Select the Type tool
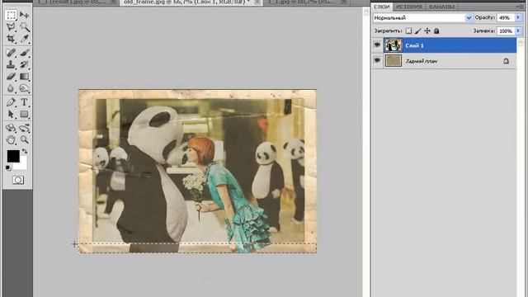The height and width of the screenshot is (297, 528). (24, 102)
